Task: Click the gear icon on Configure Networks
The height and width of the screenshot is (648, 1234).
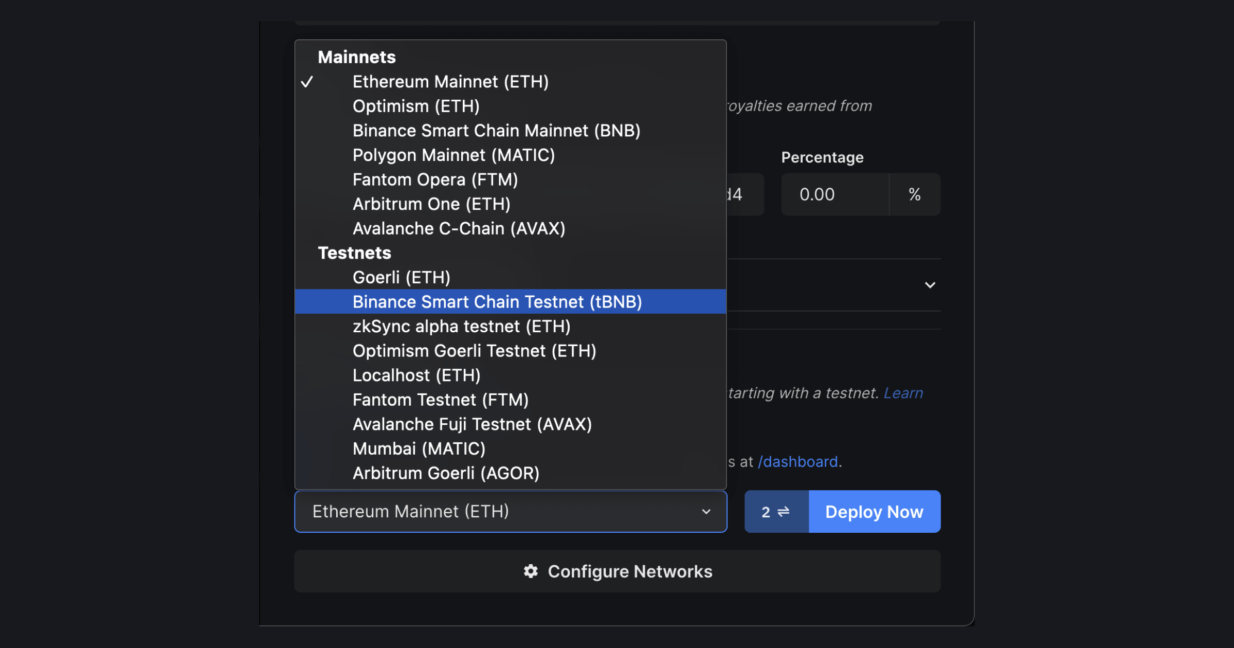Action: (531, 571)
